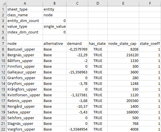The image size is (161, 132).
Task: Click node_state_cap value 3600
Action: tap(123, 72)
